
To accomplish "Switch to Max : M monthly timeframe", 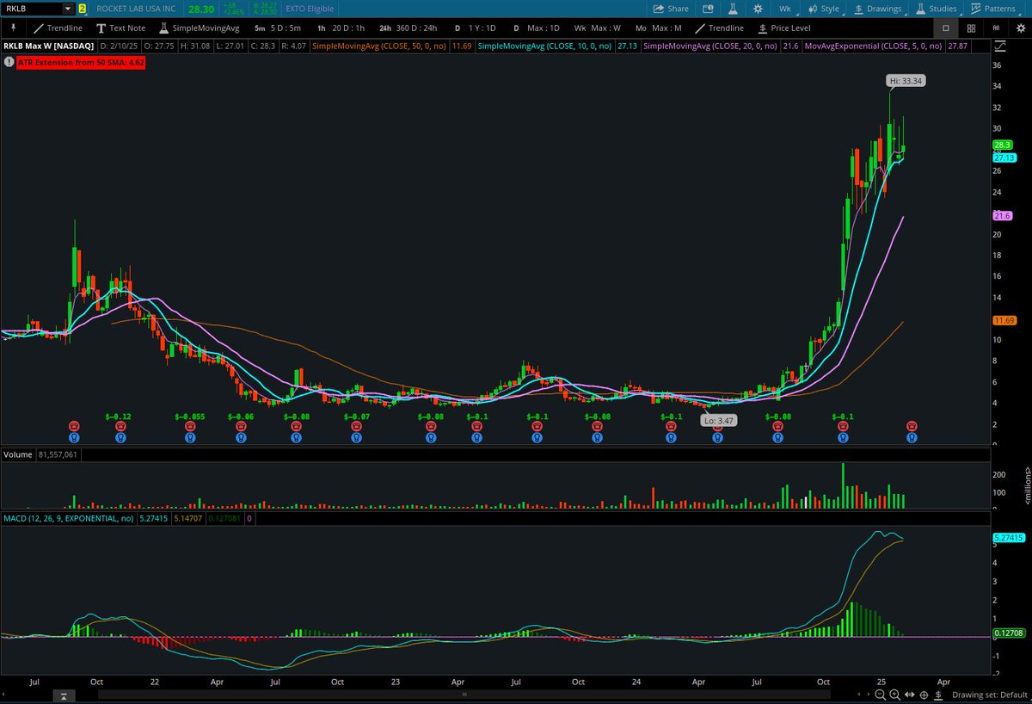I will tap(658, 28).
